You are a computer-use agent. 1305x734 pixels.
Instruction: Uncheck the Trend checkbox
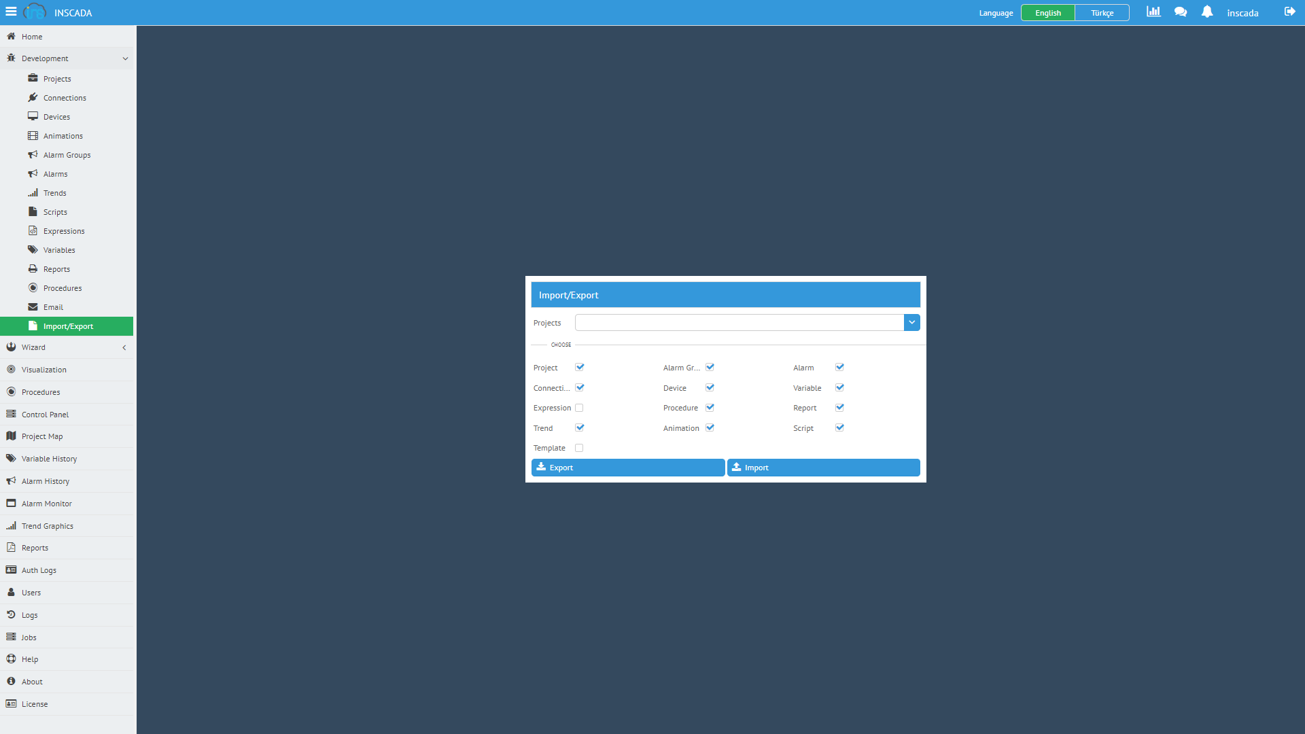[x=579, y=427]
